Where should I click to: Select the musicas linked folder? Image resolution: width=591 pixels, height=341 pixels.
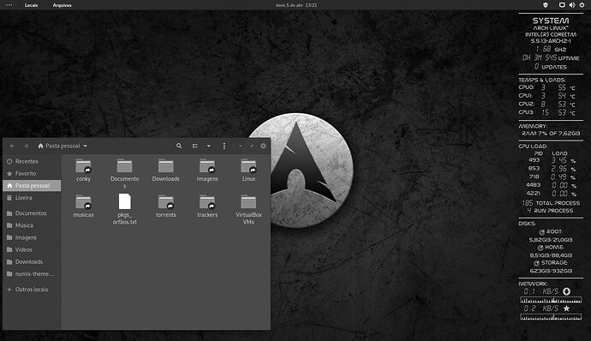(x=83, y=202)
